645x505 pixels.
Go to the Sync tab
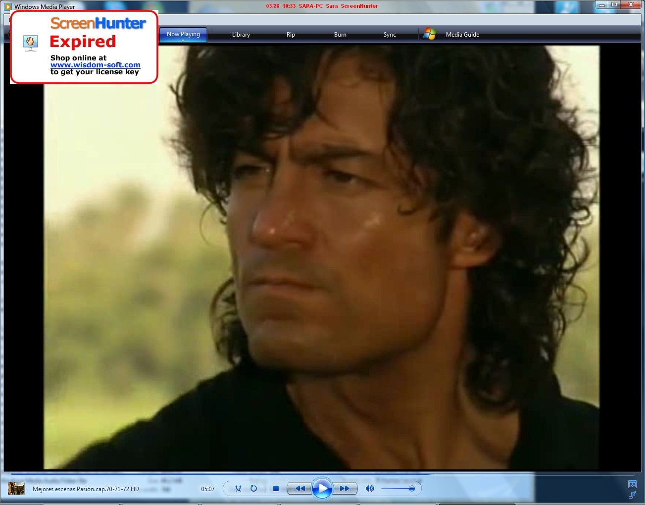click(390, 35)
